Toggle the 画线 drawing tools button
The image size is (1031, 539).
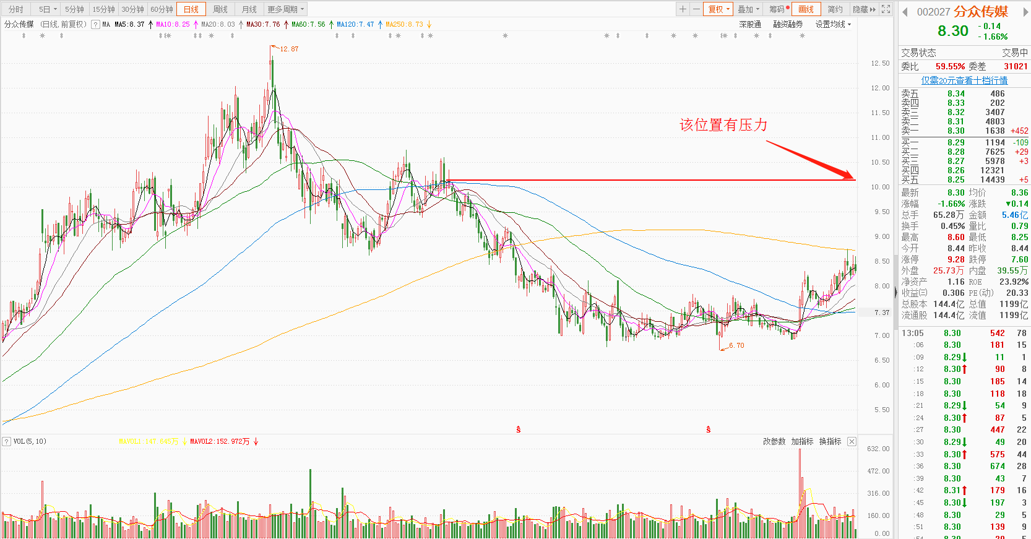tap(806, 9)
